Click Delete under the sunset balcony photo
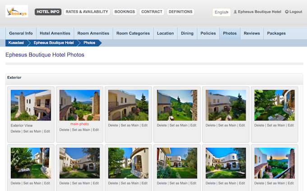Viewport: 307px width, 191px height. (260, 183)
